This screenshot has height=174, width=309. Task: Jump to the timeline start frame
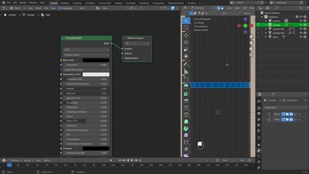tap(120, 160)
